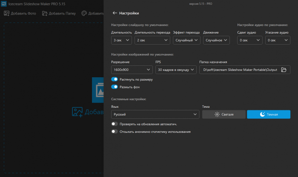Click the Папка назначения path field

239,70
